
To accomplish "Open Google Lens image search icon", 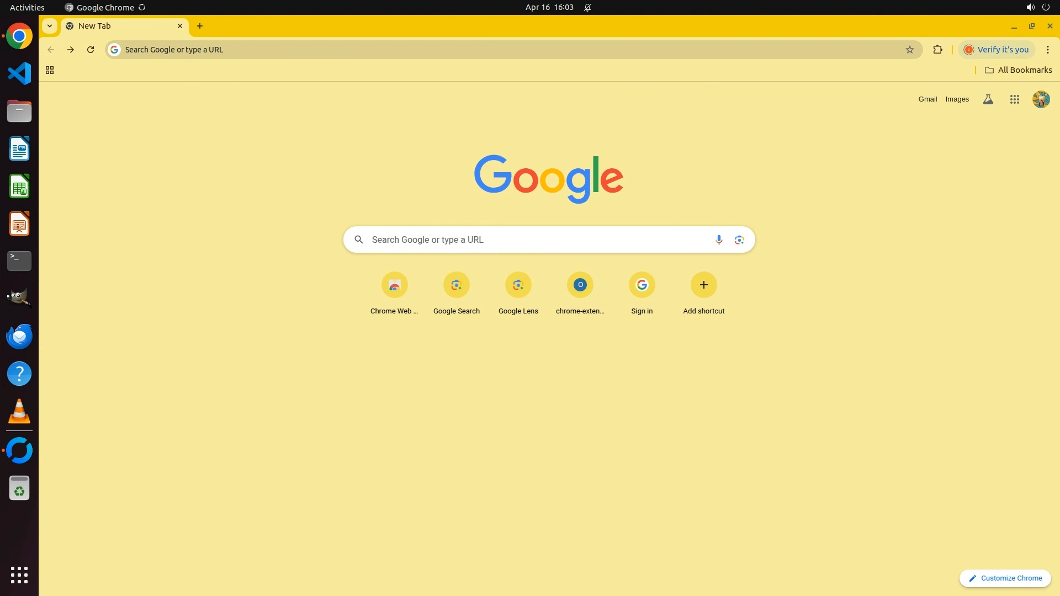I will tap(739, 240).
